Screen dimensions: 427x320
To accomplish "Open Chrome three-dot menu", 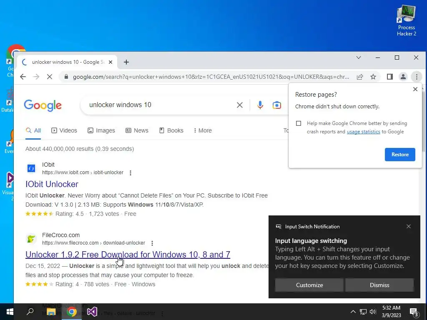I will 417,77.
